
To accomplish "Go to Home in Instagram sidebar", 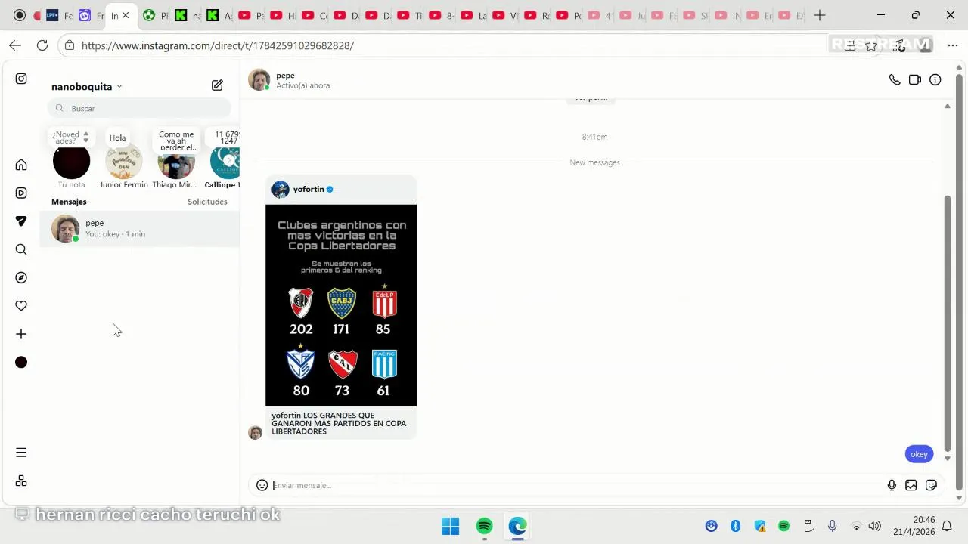I will [x=21, y=165].
